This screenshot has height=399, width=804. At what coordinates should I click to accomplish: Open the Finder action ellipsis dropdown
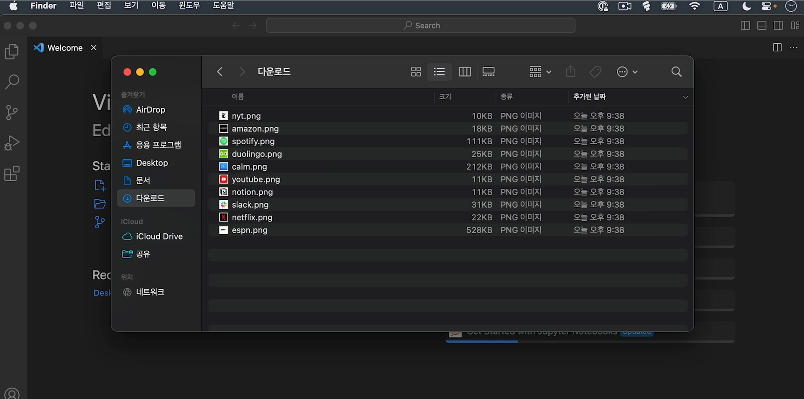tap(627, 72)
